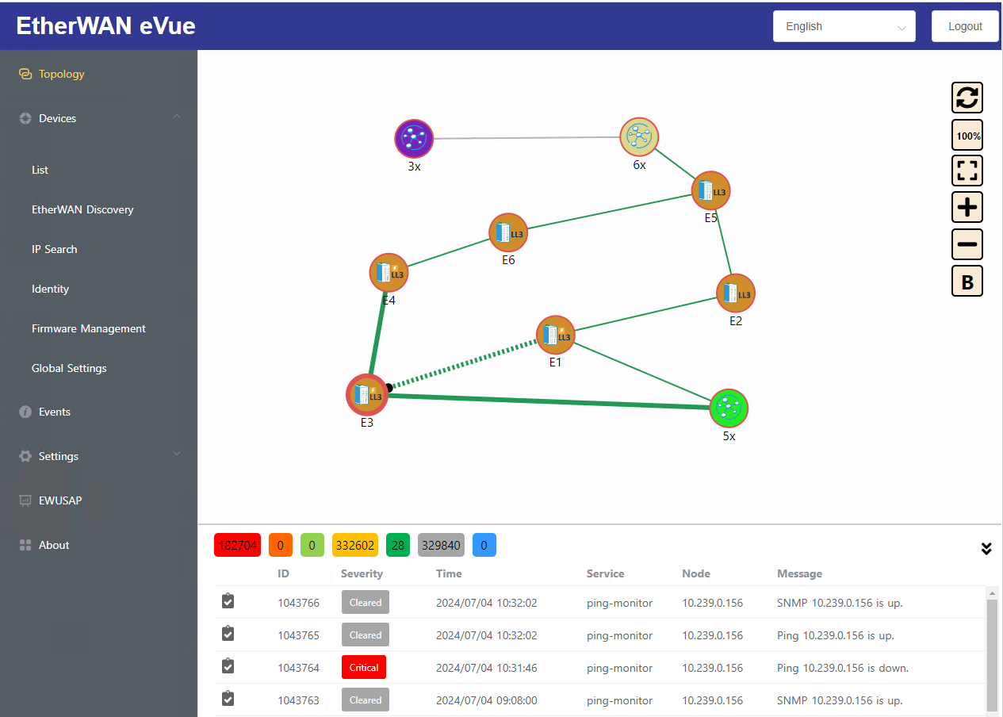The width and height of the screenshot is (1003, 717).
Task: Collapse the Devices menu chevron
Action: pos(177,117)
